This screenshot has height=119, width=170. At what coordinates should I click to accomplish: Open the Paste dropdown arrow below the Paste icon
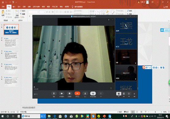tap(3, 17)
